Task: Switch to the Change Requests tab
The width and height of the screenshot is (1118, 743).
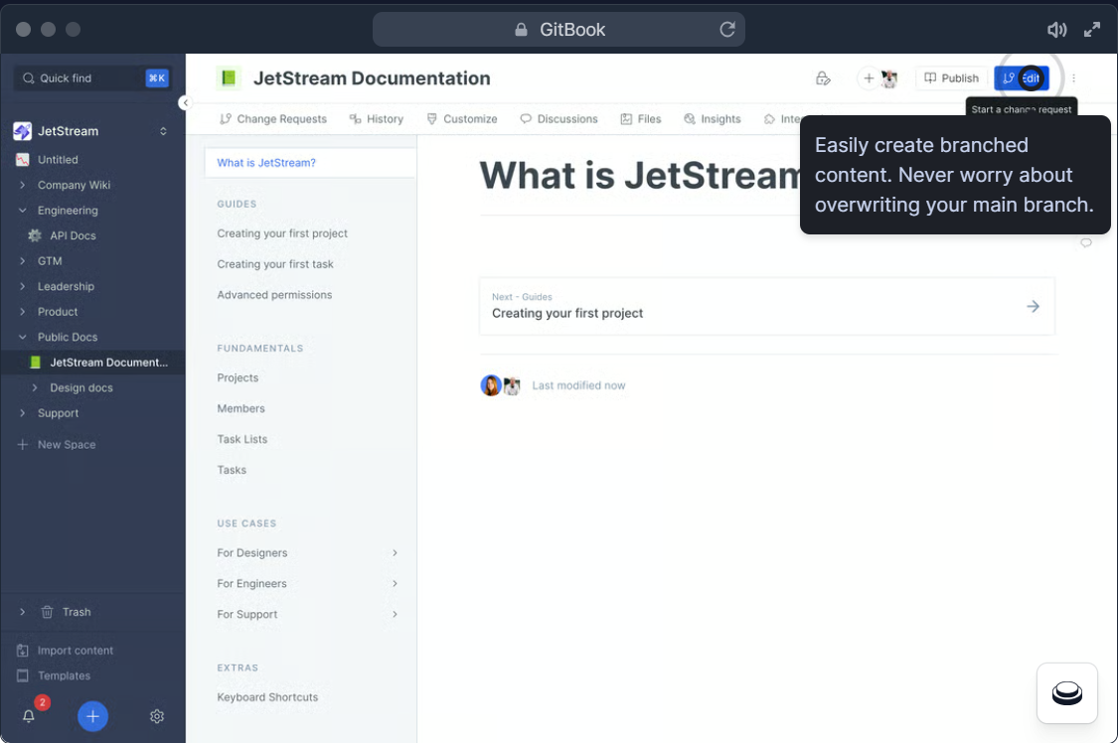Action: (x=273, y=119)
